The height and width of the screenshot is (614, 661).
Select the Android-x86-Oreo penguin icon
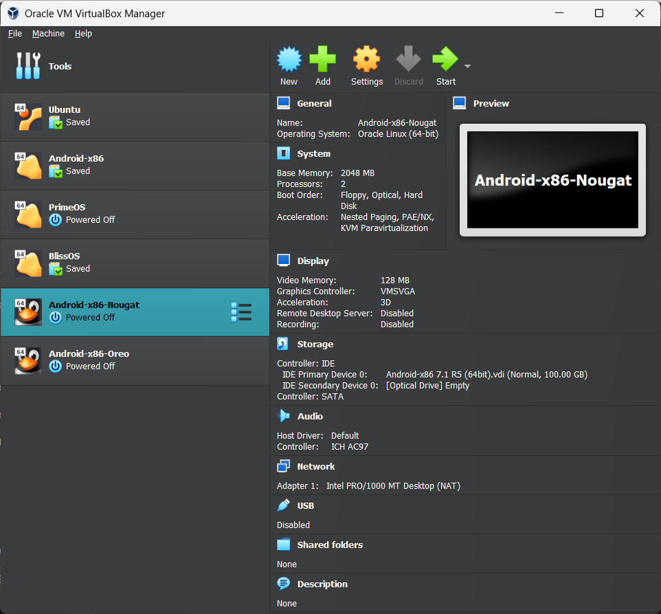(x=27, y=362)
